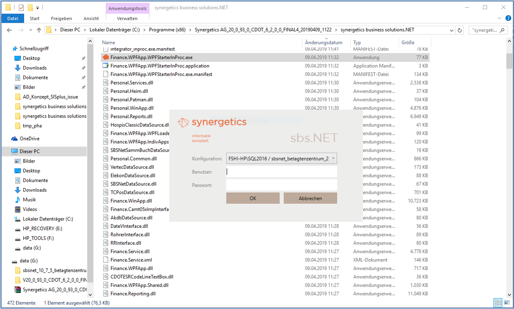This screenshot has height=309, width=514.
Task: Open the Datei menu tab
Action: click(x=13, y=18)
